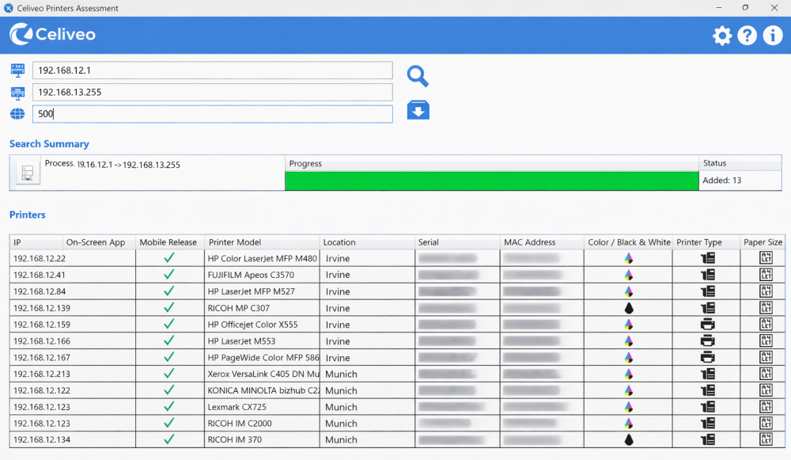Click the black drop icon for RICOH IM 370
Screen dimensions: 791x460
pos(628,439)
